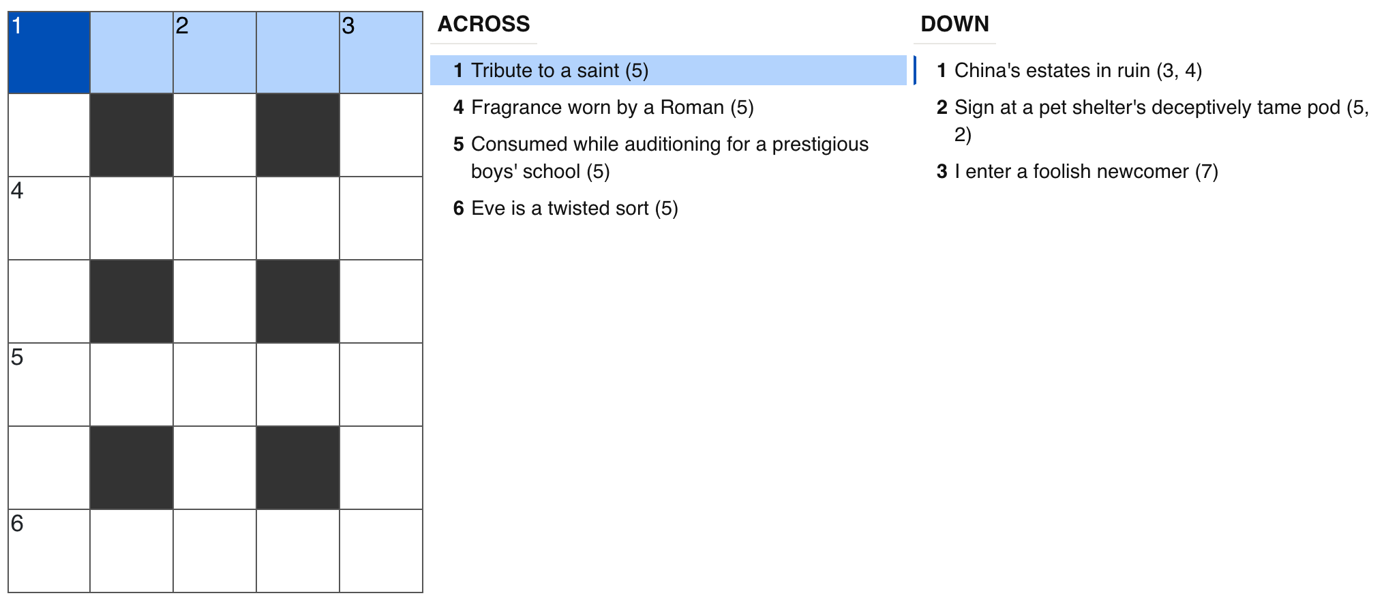Select clue 'China's estates in ruin'

(1077, 71)
